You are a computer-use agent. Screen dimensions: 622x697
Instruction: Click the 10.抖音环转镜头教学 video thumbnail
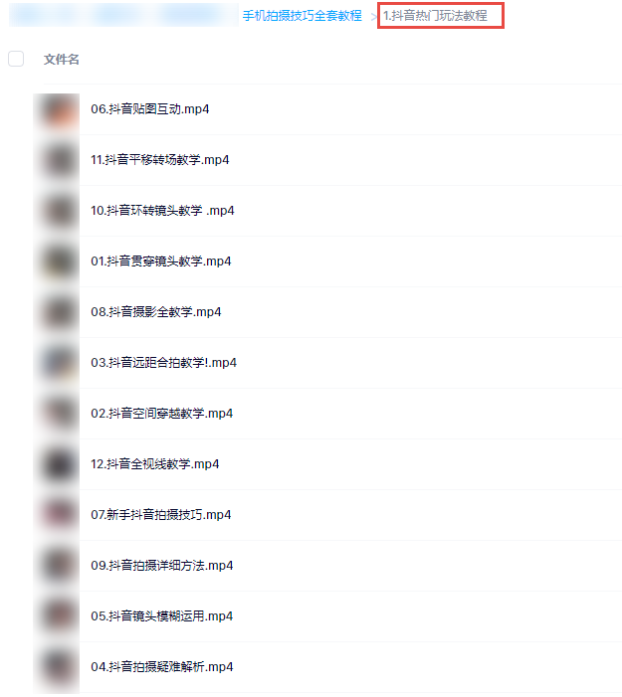[x=58, y=211]
